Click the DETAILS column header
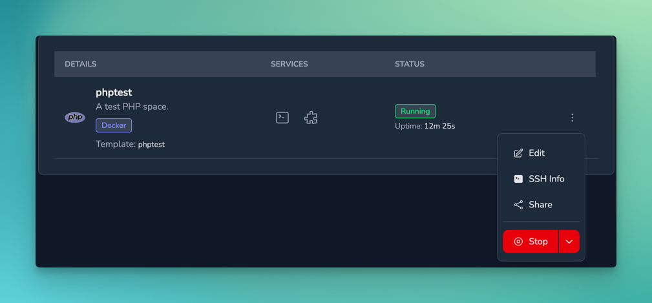The height and width of the screenshot is (303, 652). click(81, 64)
